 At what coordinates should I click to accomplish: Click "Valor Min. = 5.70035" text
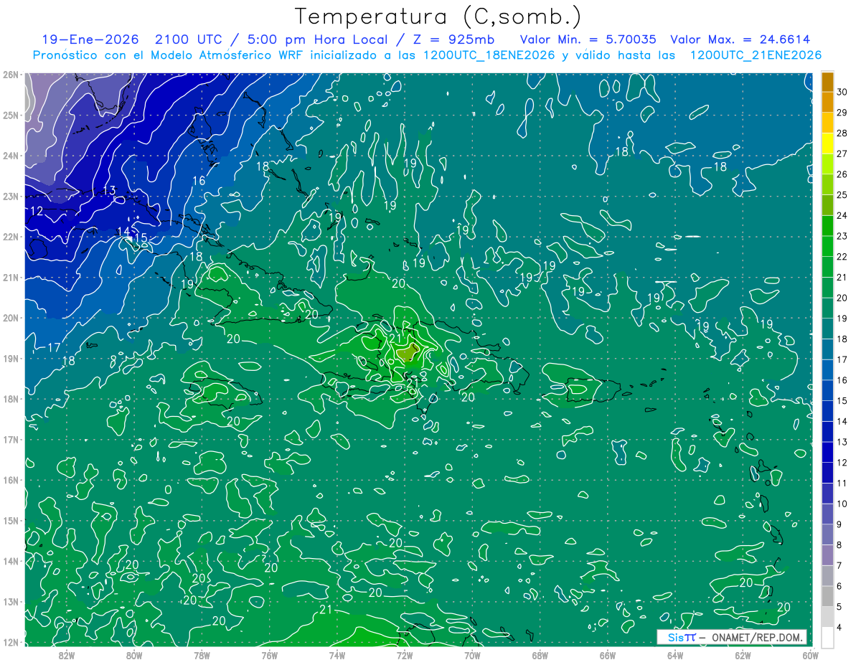(589, 39)
